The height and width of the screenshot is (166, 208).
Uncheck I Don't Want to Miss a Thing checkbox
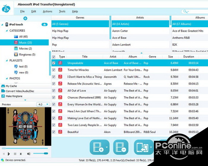tap(53, 77)
